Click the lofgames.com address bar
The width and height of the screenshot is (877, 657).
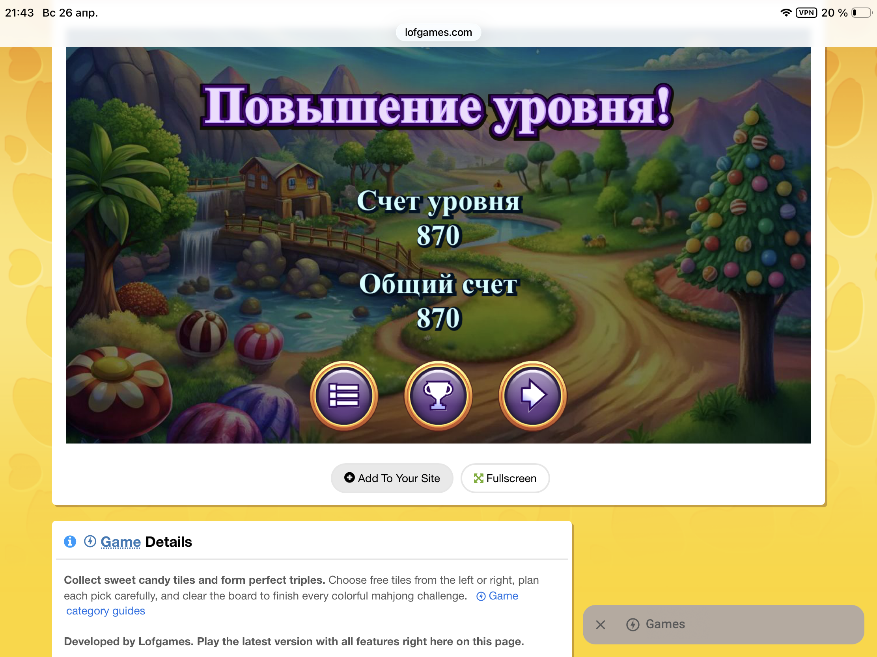pos(438,32)
